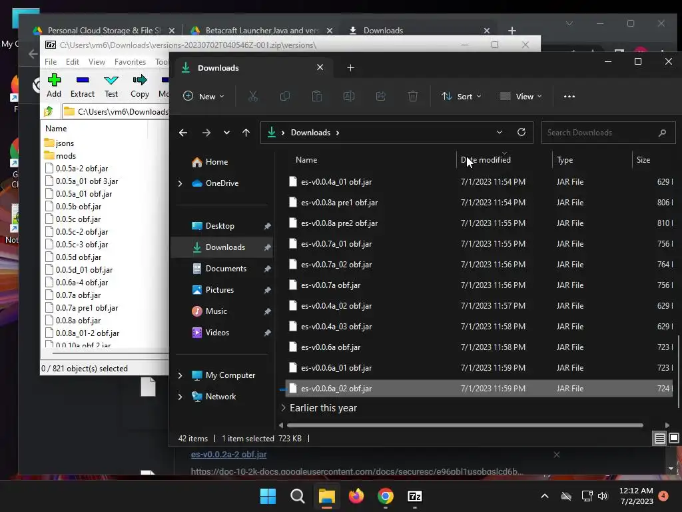Image resolution: width=682 pixels, height=512 pixels.
Task: Select mods folder in 7-Zip
Action: (66, 156)
